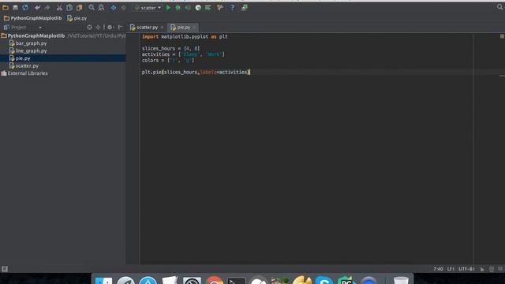Open PyCharm from the Dock
Image resolution: width=505 pixels, height=284 pixels.
[346, 280]
